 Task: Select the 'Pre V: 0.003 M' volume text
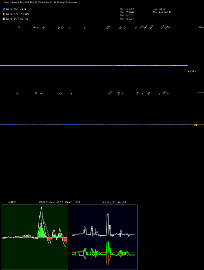162,12
